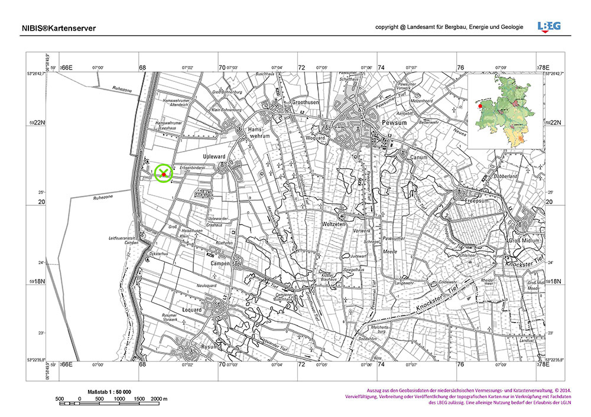Click the Rysum label
The image size is (591, 417).
coord(210,347)
